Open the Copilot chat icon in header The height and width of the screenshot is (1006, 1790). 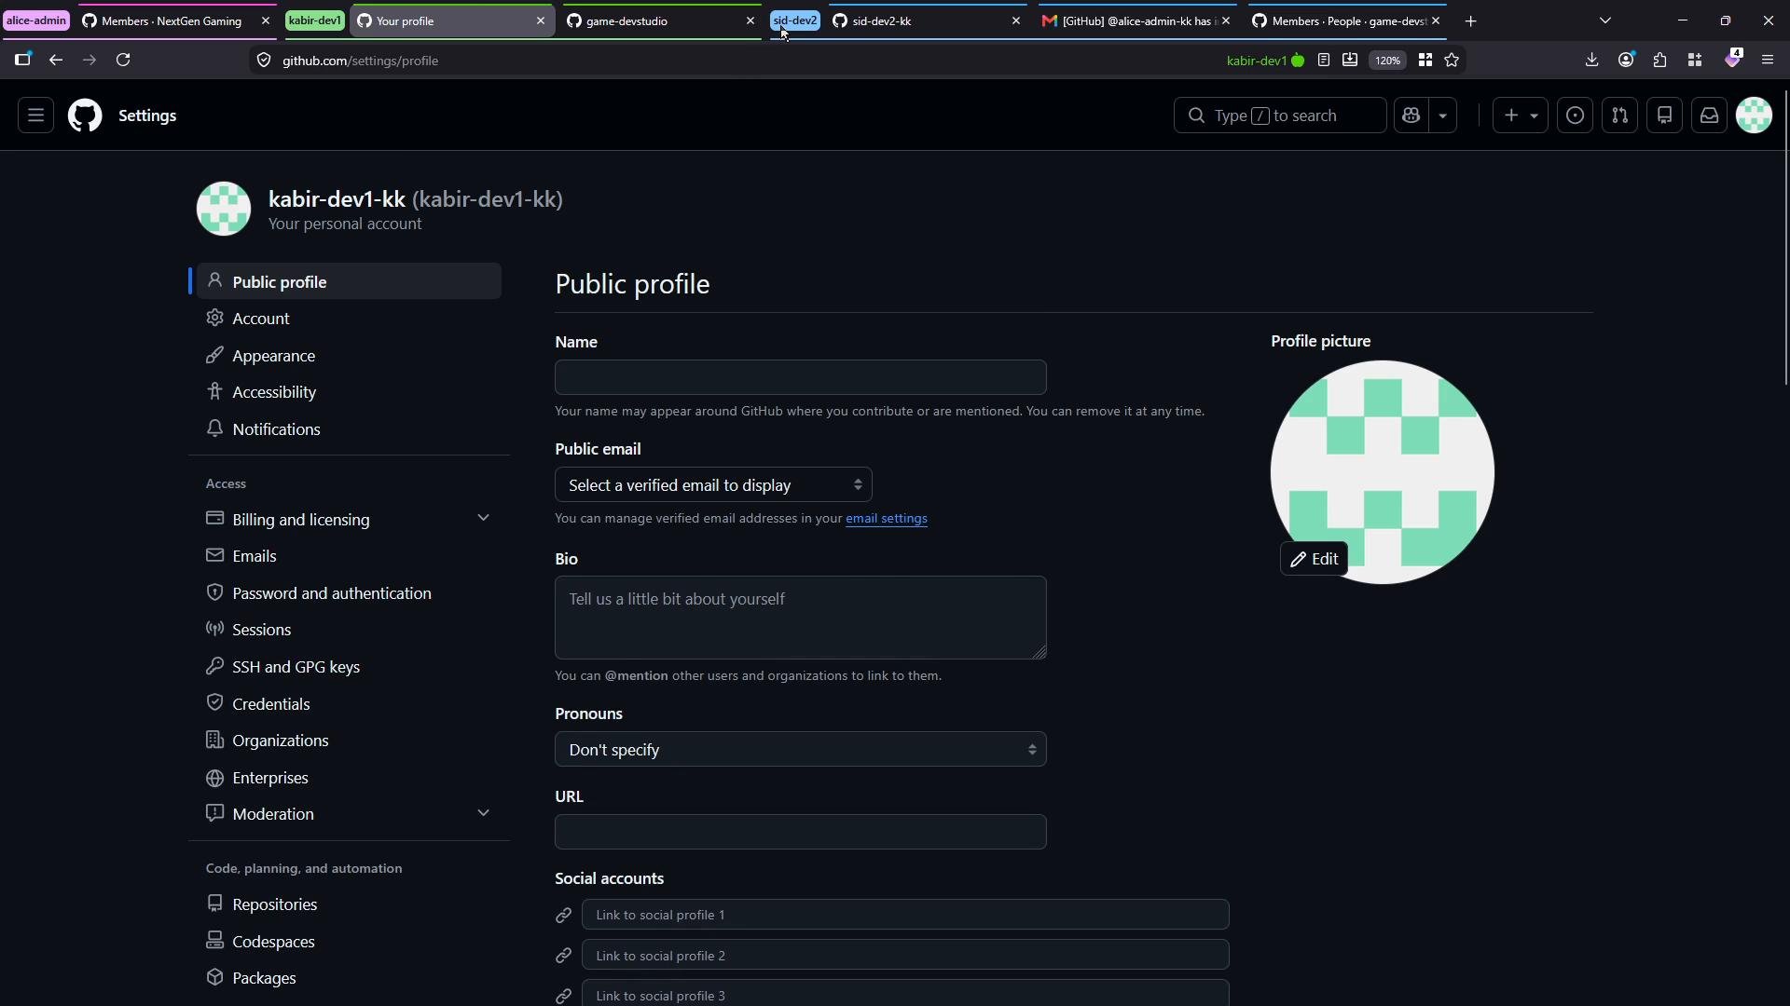point(1411,116)
